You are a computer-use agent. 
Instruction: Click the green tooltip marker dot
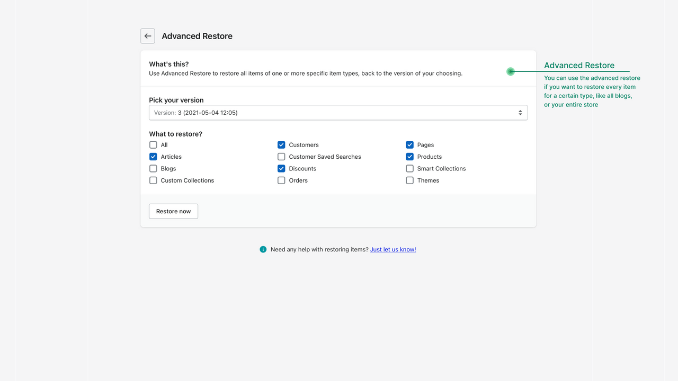(x=510, y=71)
